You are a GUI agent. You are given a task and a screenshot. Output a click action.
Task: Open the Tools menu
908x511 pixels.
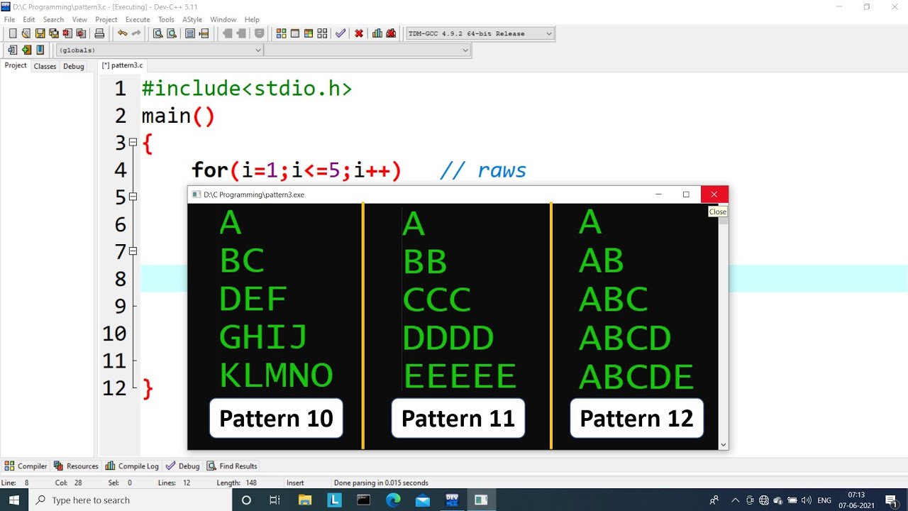coord(166,19)
